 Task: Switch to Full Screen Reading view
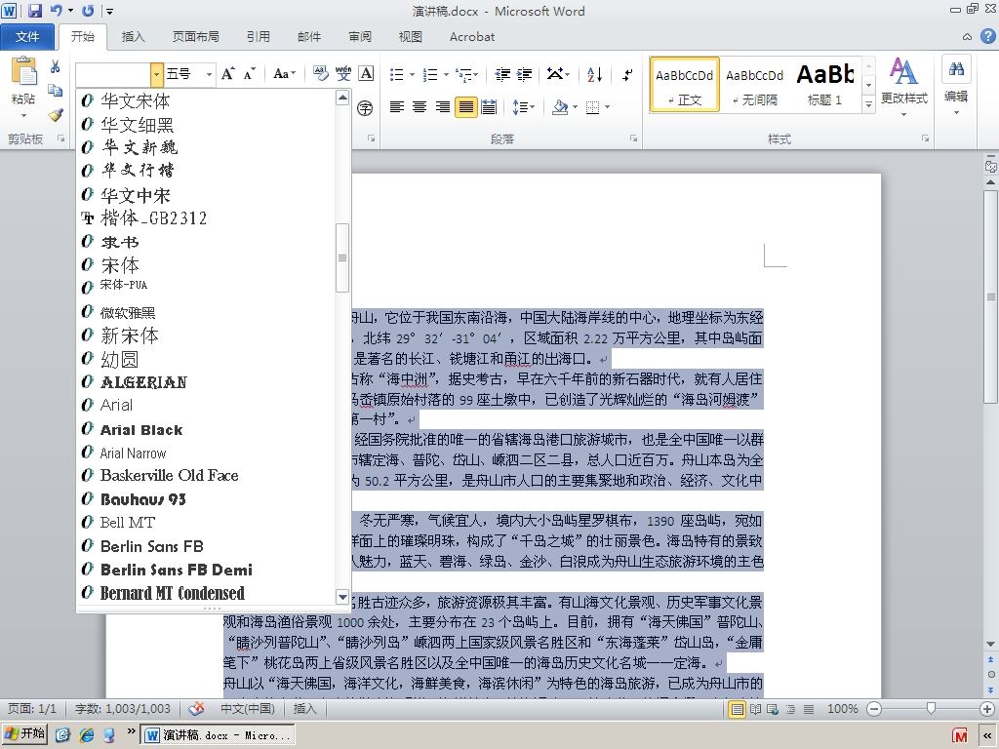pyautogui.click(x=755, y=709)
